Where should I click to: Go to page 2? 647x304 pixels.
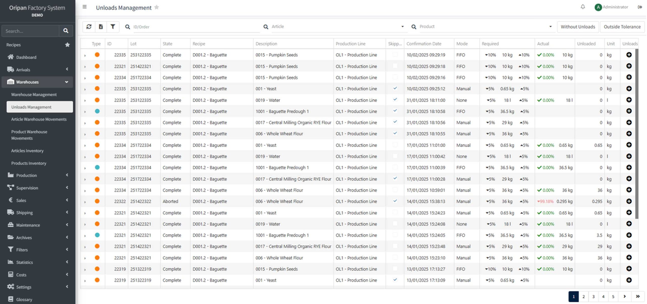(583, 296)
